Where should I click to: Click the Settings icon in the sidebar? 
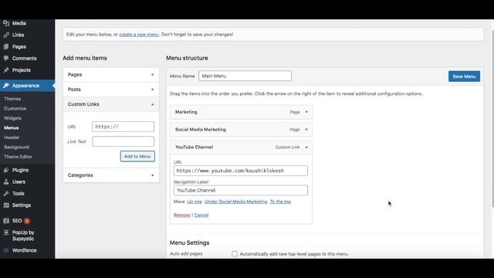(x=6, y=205)
